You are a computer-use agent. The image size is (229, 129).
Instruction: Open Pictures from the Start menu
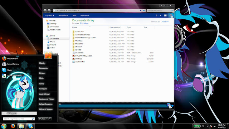click(x=42, y=73)
